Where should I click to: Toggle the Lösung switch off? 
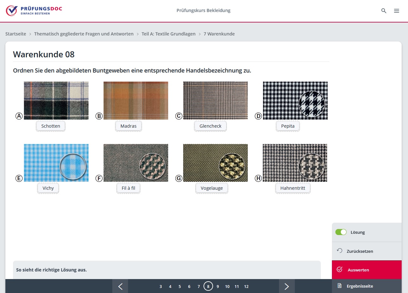click(x=341, y=232)
